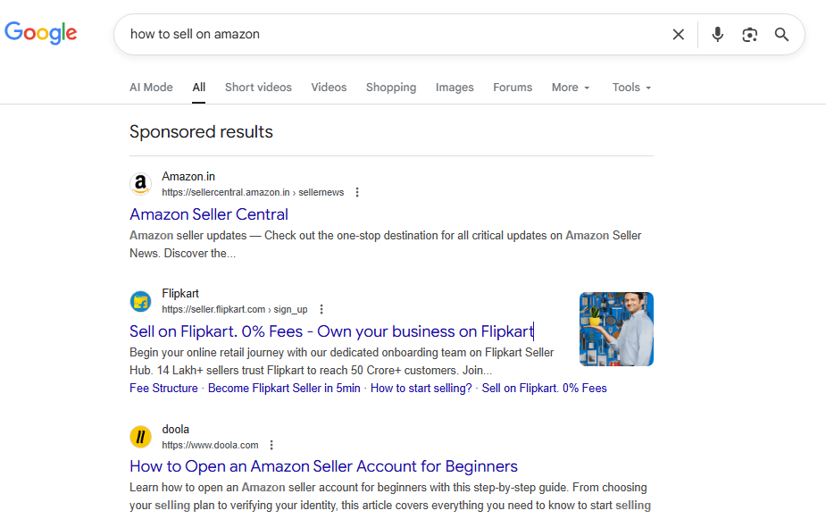This screenshot has width=826, height=519.
Task: Open Google Lens image search icon
Action: (749, 34)
